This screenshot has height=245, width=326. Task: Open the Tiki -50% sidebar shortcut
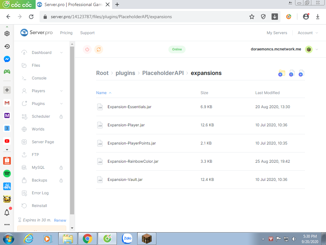click(x=7, y=186)
